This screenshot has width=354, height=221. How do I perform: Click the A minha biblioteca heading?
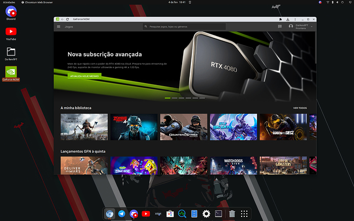(x=76, y=108)
